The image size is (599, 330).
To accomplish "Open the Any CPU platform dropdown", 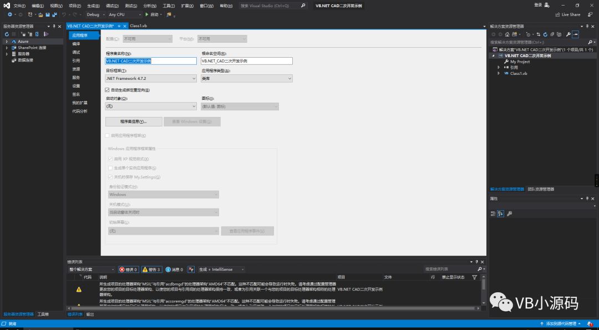I will (x=125, y=14).
